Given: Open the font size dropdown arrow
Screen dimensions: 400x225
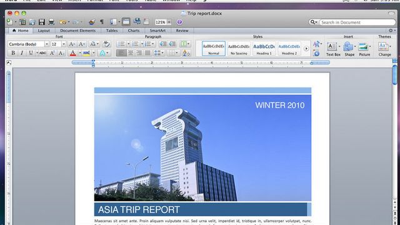Looking at the screenshot, I should pos(64,44).
